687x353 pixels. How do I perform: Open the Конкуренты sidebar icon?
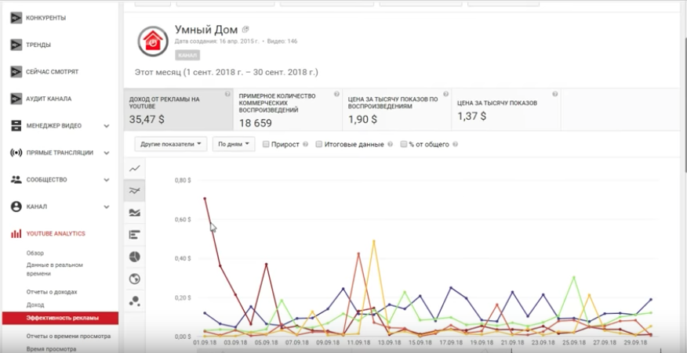[x=16, y=18]
